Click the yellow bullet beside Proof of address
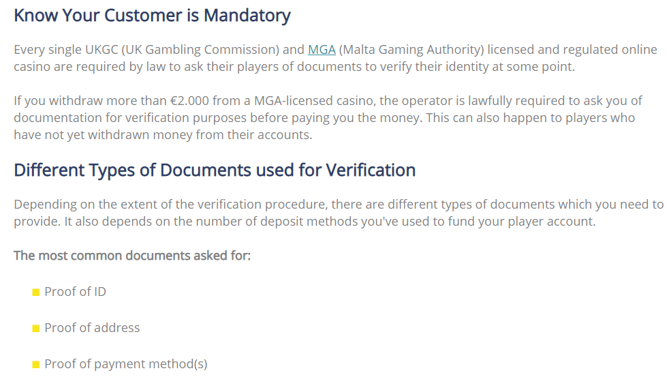Image resolution: width=669 pixels, height=388 pixels. (36, 328)
